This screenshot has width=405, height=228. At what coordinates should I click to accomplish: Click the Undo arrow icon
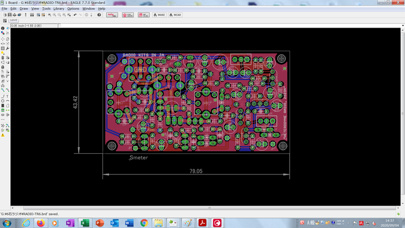pyautogui.click(x=75, y=15)
